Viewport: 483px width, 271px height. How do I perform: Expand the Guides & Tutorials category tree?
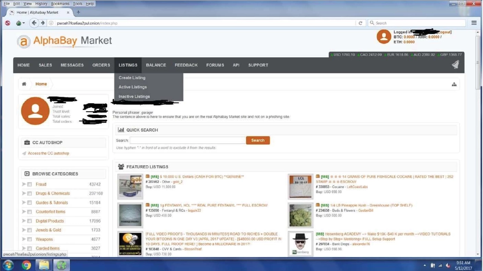(x=24, y=202)
